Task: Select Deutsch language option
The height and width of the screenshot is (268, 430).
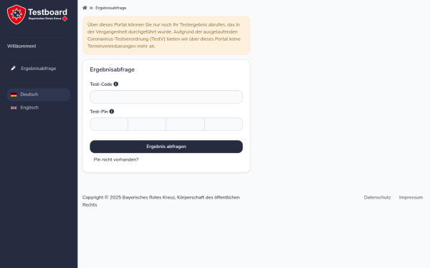Action: click(x=39, y=94)
